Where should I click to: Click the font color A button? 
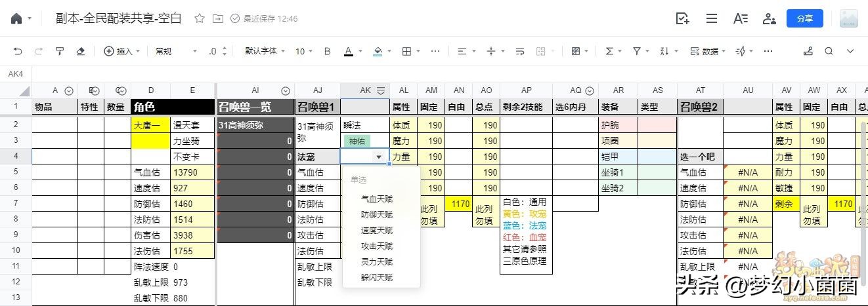349,51
